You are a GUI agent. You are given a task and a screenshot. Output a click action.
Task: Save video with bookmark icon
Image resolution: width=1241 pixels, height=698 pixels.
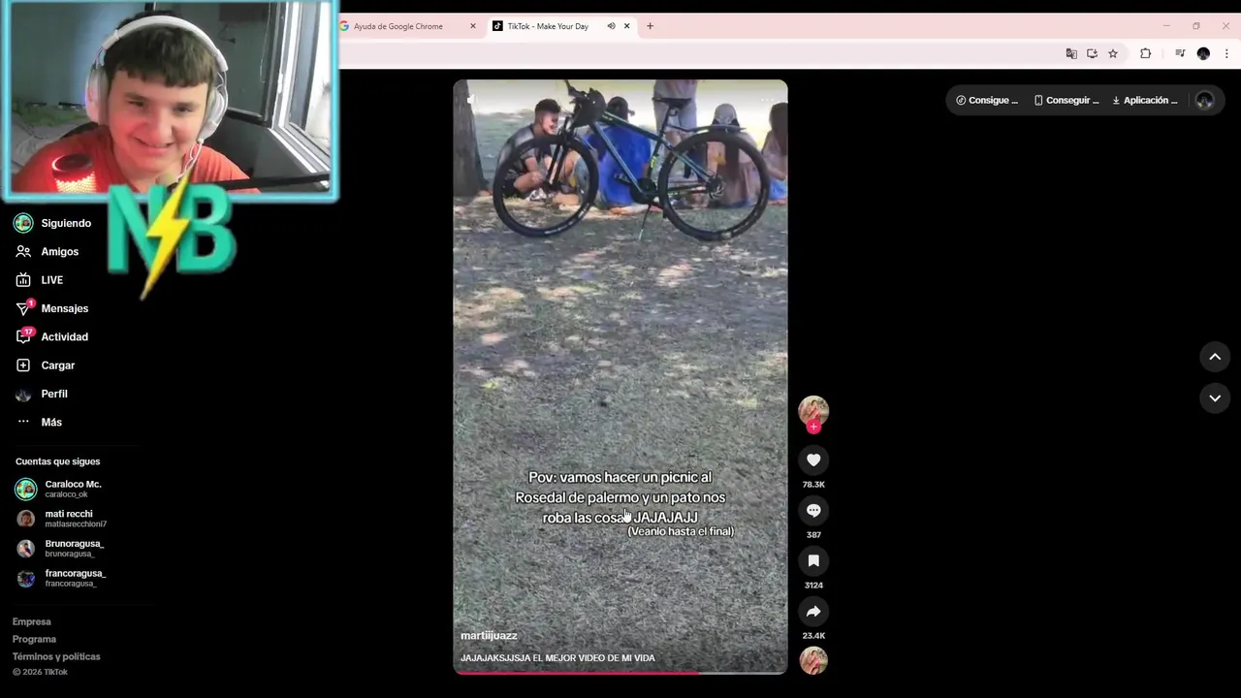coord(813,561)
